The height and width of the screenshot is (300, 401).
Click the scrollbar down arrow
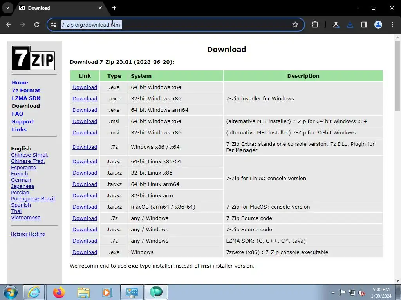(397, 281)
